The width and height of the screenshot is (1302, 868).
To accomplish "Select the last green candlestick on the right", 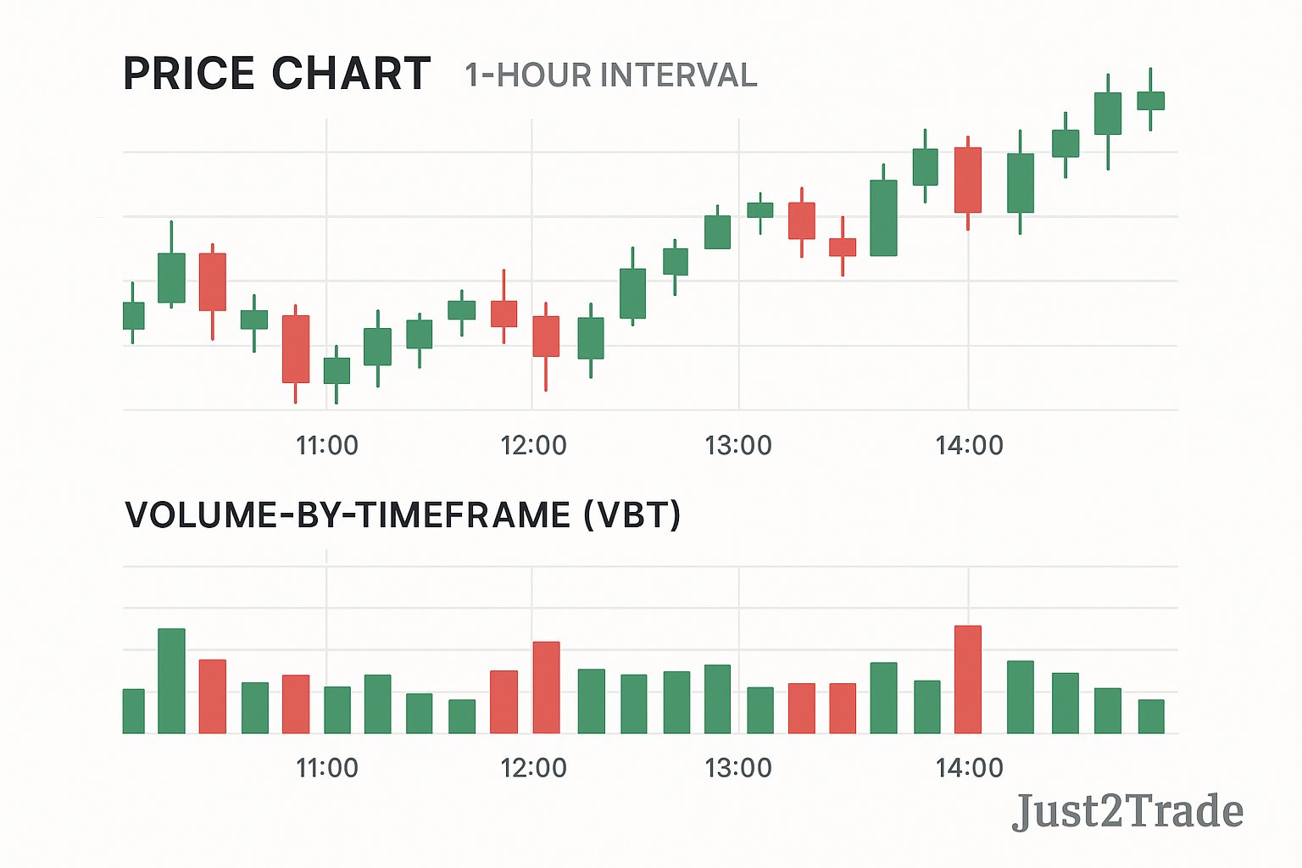I will point(1150,101).
